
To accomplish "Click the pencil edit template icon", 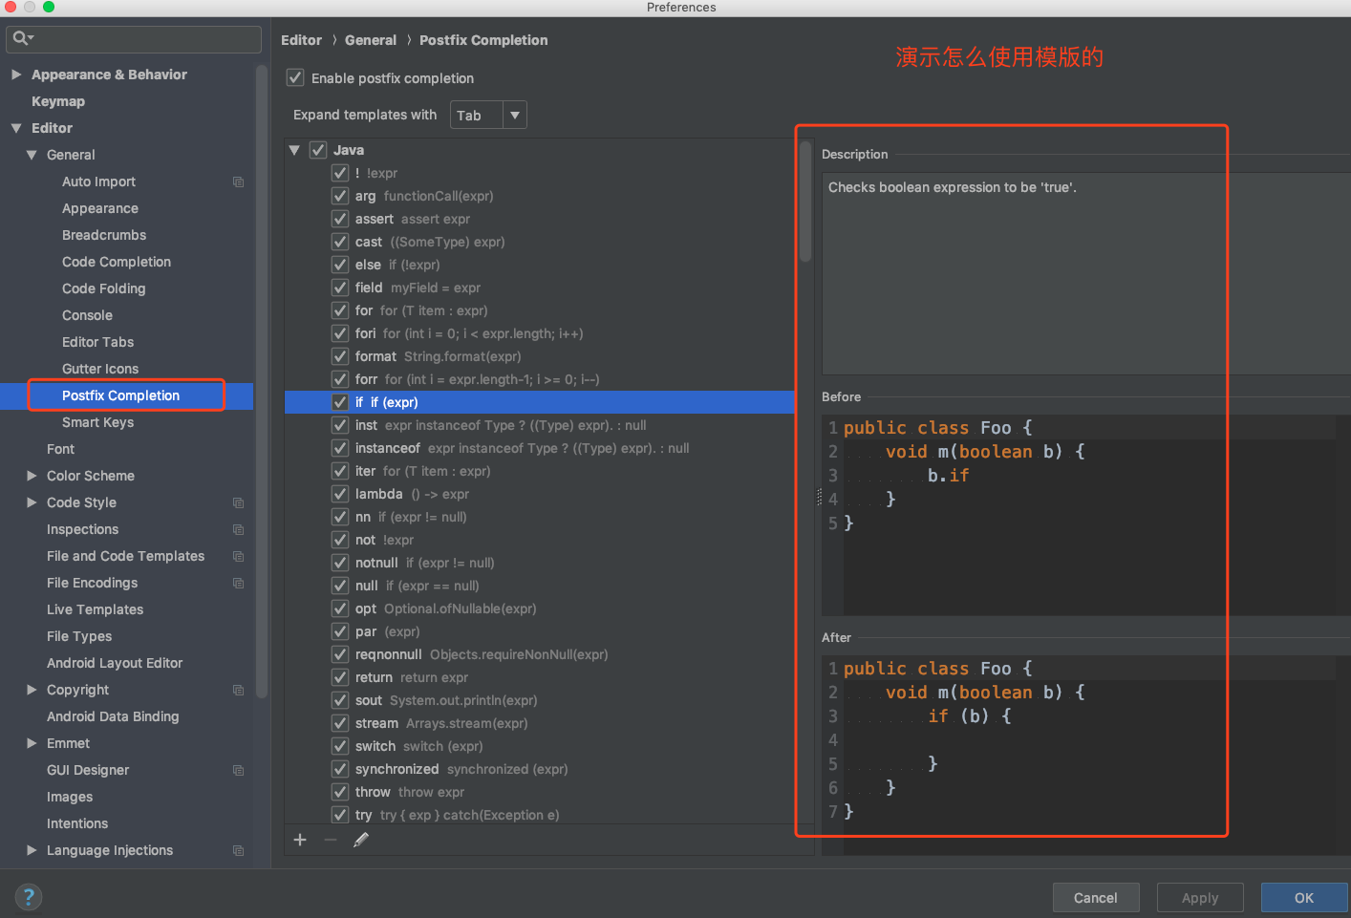I will click(x=361, y=840).
